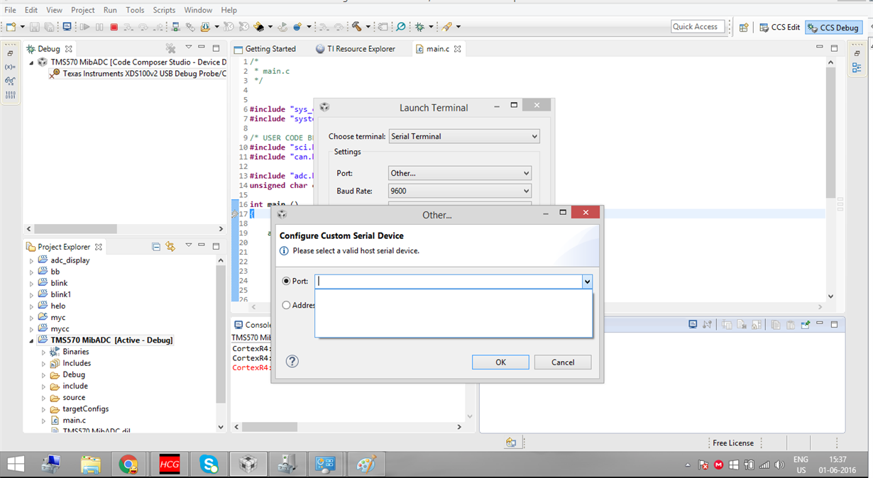Build the project using the hammer icon
Screen dimensions: 873x478
357,27
